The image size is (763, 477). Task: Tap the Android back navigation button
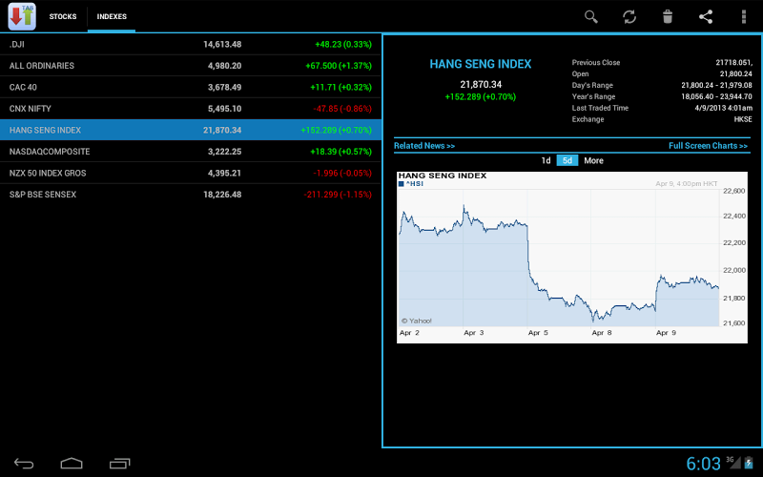(24, 464)
